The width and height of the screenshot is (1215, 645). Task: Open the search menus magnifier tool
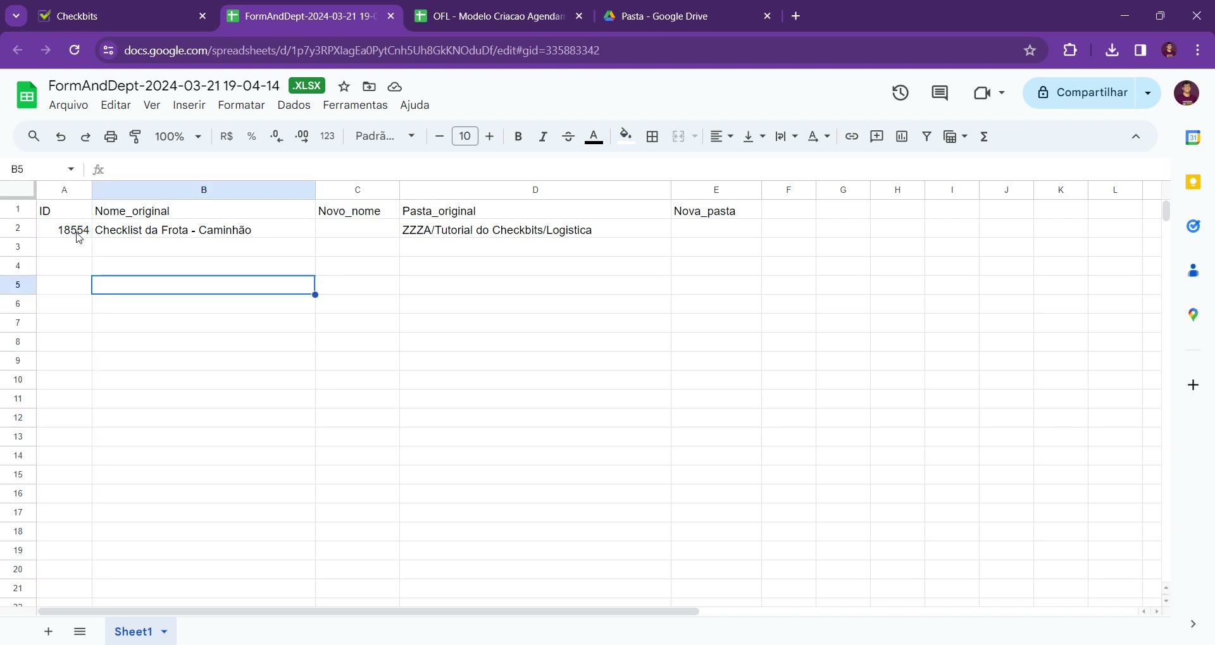coord(34,137)
